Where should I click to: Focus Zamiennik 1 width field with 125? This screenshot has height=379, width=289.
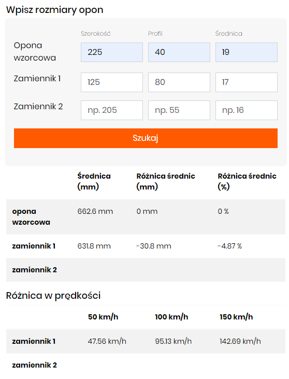[x=112, y=82]
